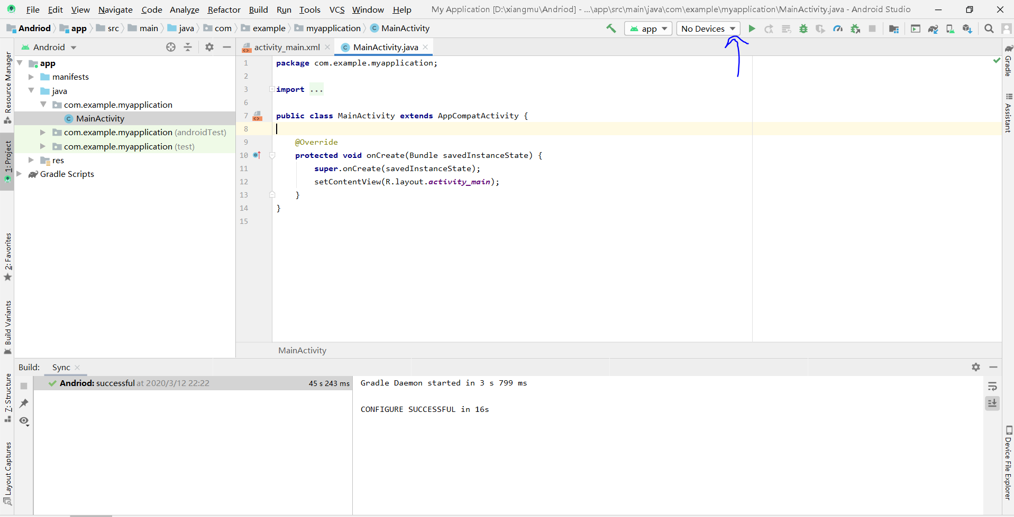Open the No Devices dropdown

(x=708, y=29)
